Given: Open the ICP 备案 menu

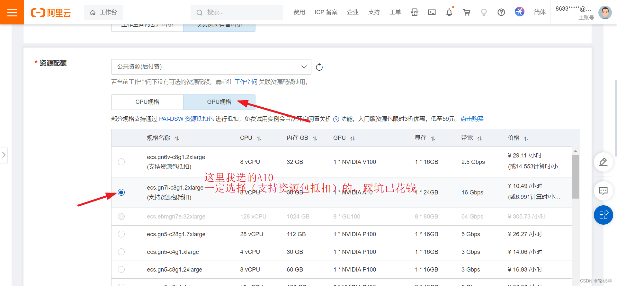Looking at the screenshot, I should (x=326, y=12).
